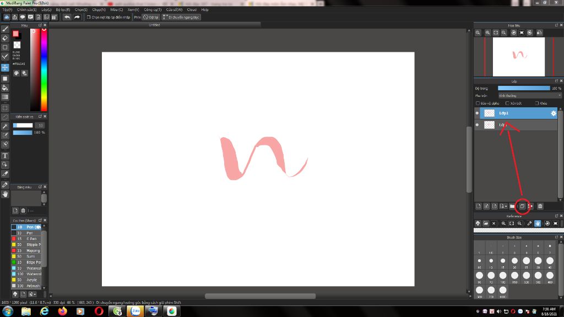Select the 'Acrylic' brush

(26, 280)
